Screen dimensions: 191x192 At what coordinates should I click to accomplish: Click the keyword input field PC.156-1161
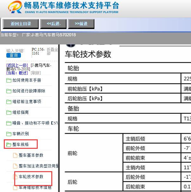(x=38, y=51)
